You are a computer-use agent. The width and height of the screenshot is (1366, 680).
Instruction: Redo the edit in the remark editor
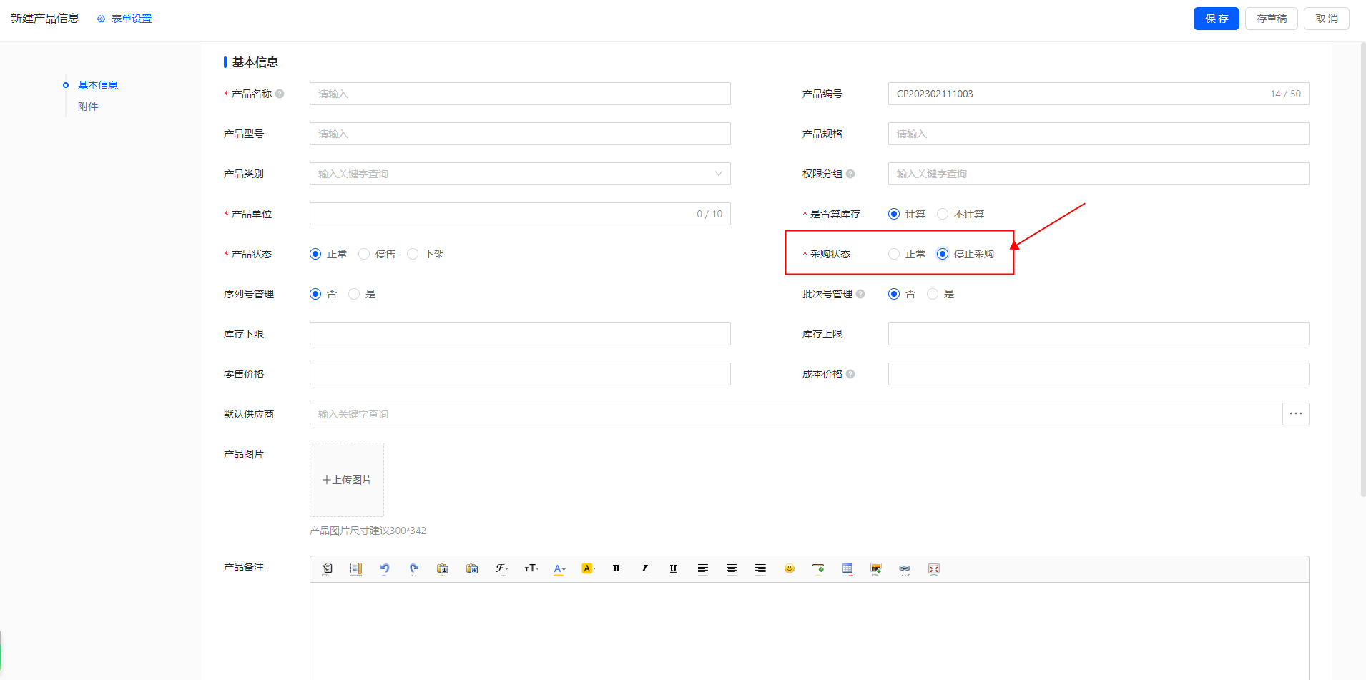tap(413, 569)
